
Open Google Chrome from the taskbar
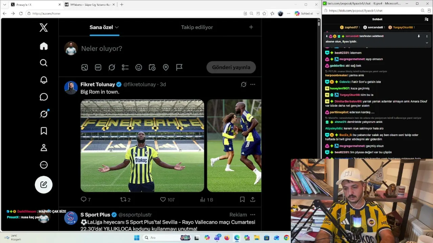pyautogui.click(x=287, y=238)
